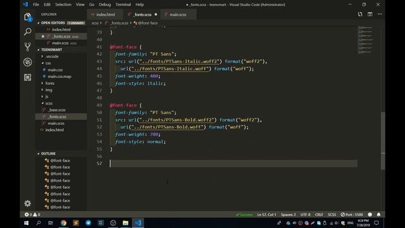Open the Source Control view

(x=28, y=47)
